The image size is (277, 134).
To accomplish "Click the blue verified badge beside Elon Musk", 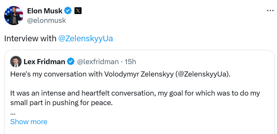I will point(68,11).
